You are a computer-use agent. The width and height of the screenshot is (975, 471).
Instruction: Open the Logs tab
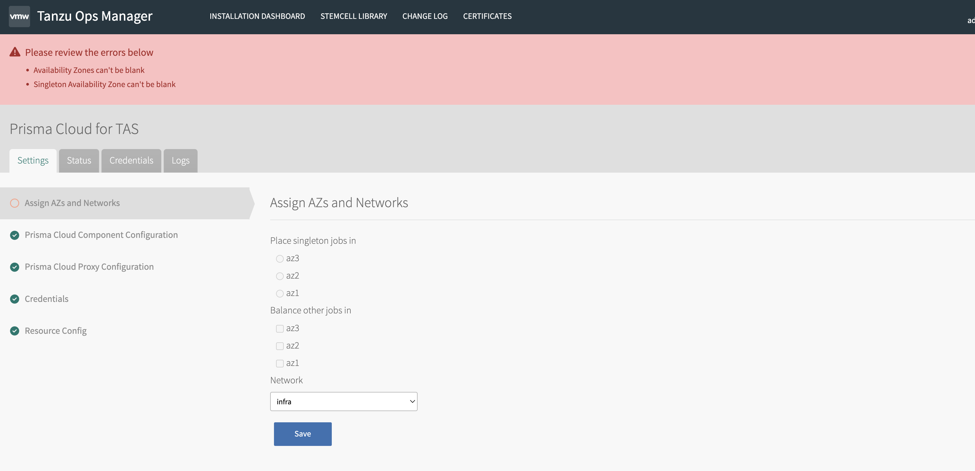coord(180,161)
